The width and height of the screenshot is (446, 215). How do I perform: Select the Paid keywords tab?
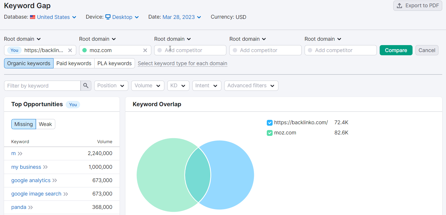coord(74,63)
